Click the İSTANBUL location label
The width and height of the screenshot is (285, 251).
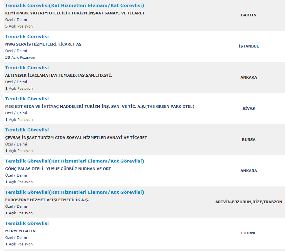pyautogui.click(x=249, y=46)
